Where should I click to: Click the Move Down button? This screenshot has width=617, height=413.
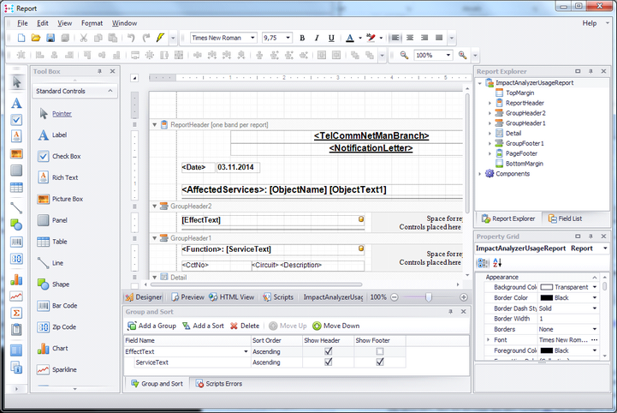(336, 326)
